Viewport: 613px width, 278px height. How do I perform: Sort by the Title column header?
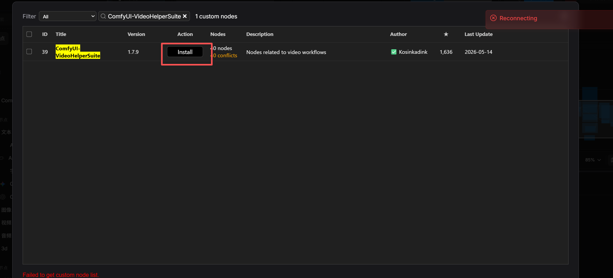pyautogui.click(x=61, y=34)
